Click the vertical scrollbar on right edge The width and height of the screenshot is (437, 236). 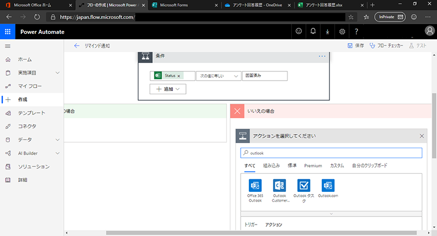click(434, 126)
